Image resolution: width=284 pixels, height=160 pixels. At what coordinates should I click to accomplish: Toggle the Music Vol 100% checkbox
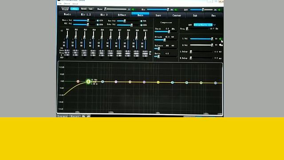click(x=98, y=21)
